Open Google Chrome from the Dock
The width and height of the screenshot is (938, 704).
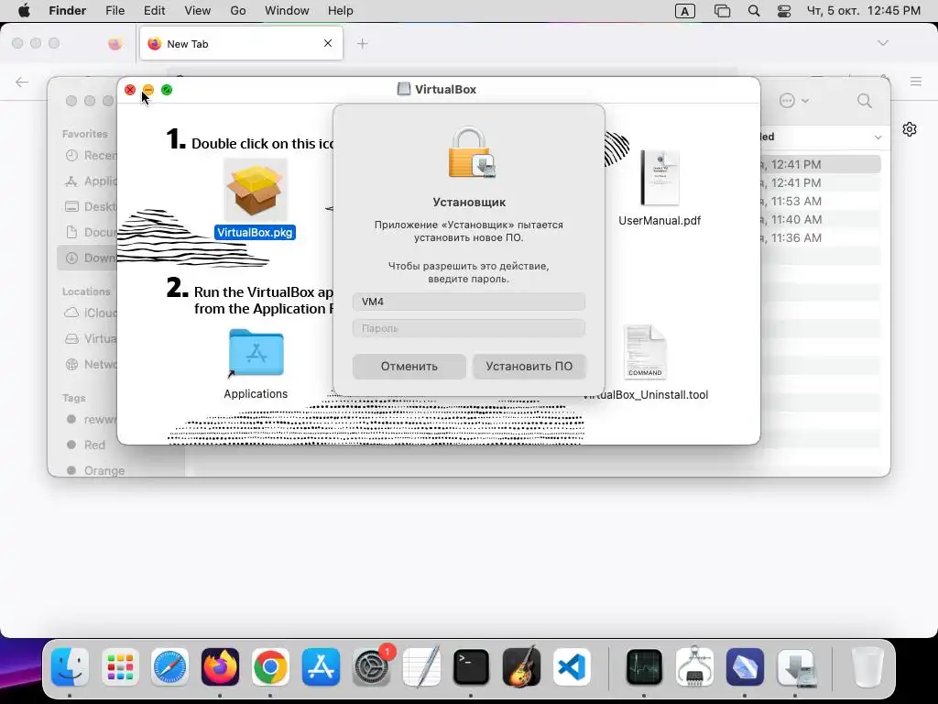pos(270,667)
